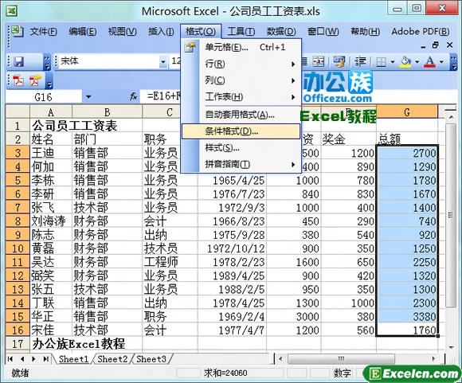The image size is (462, 383).
Task: Click the horizontal scrollbar thumb
Action: (x=341, y=359)
